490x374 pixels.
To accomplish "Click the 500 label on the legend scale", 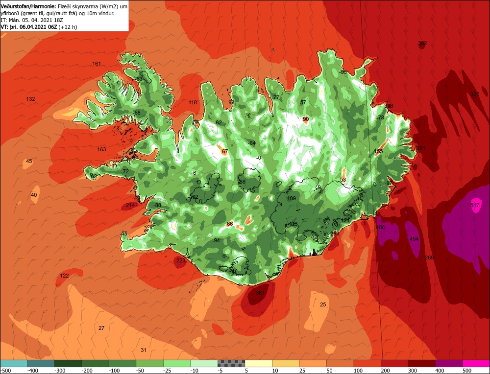I will pyautogui.click(x=467, y=371).
